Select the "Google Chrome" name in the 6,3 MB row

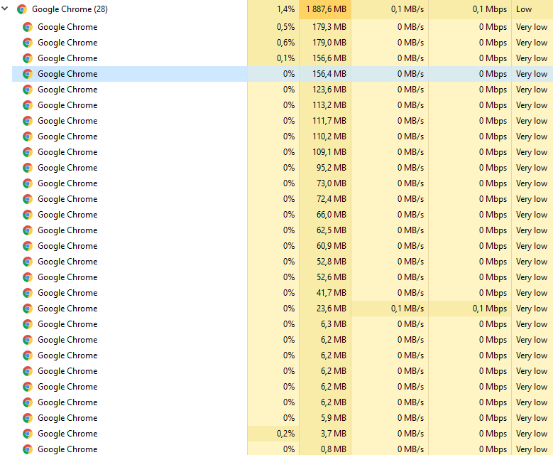(67, 324)
